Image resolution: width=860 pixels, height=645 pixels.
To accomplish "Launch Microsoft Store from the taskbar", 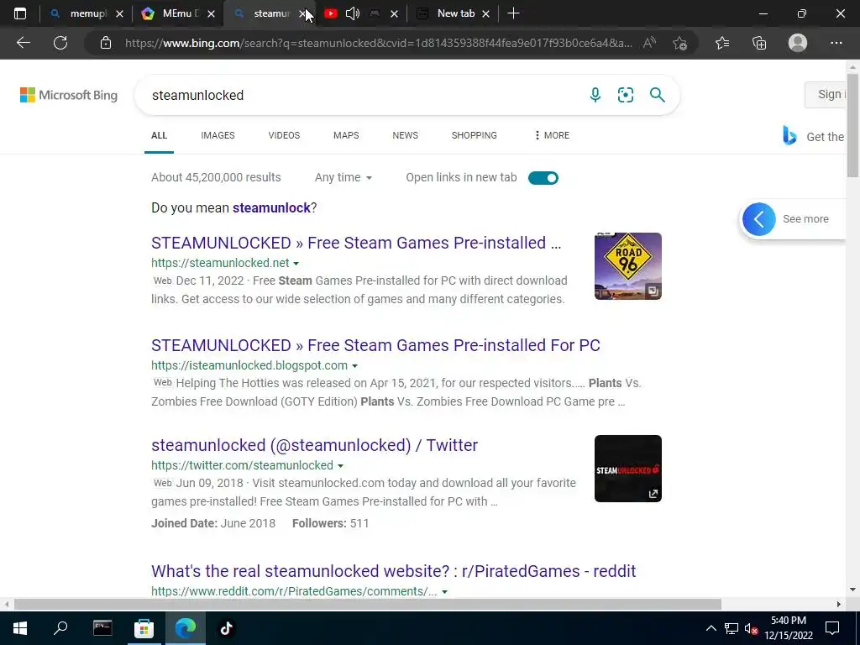I will point(144,628).
